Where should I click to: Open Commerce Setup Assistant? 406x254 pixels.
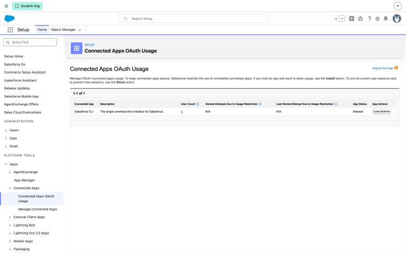(x=25, y=72)
